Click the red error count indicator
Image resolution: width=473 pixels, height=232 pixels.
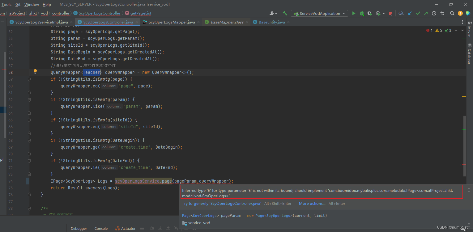429,30
